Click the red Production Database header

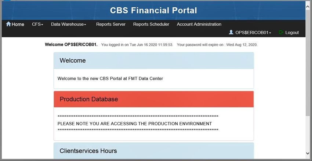coord(153,99)
